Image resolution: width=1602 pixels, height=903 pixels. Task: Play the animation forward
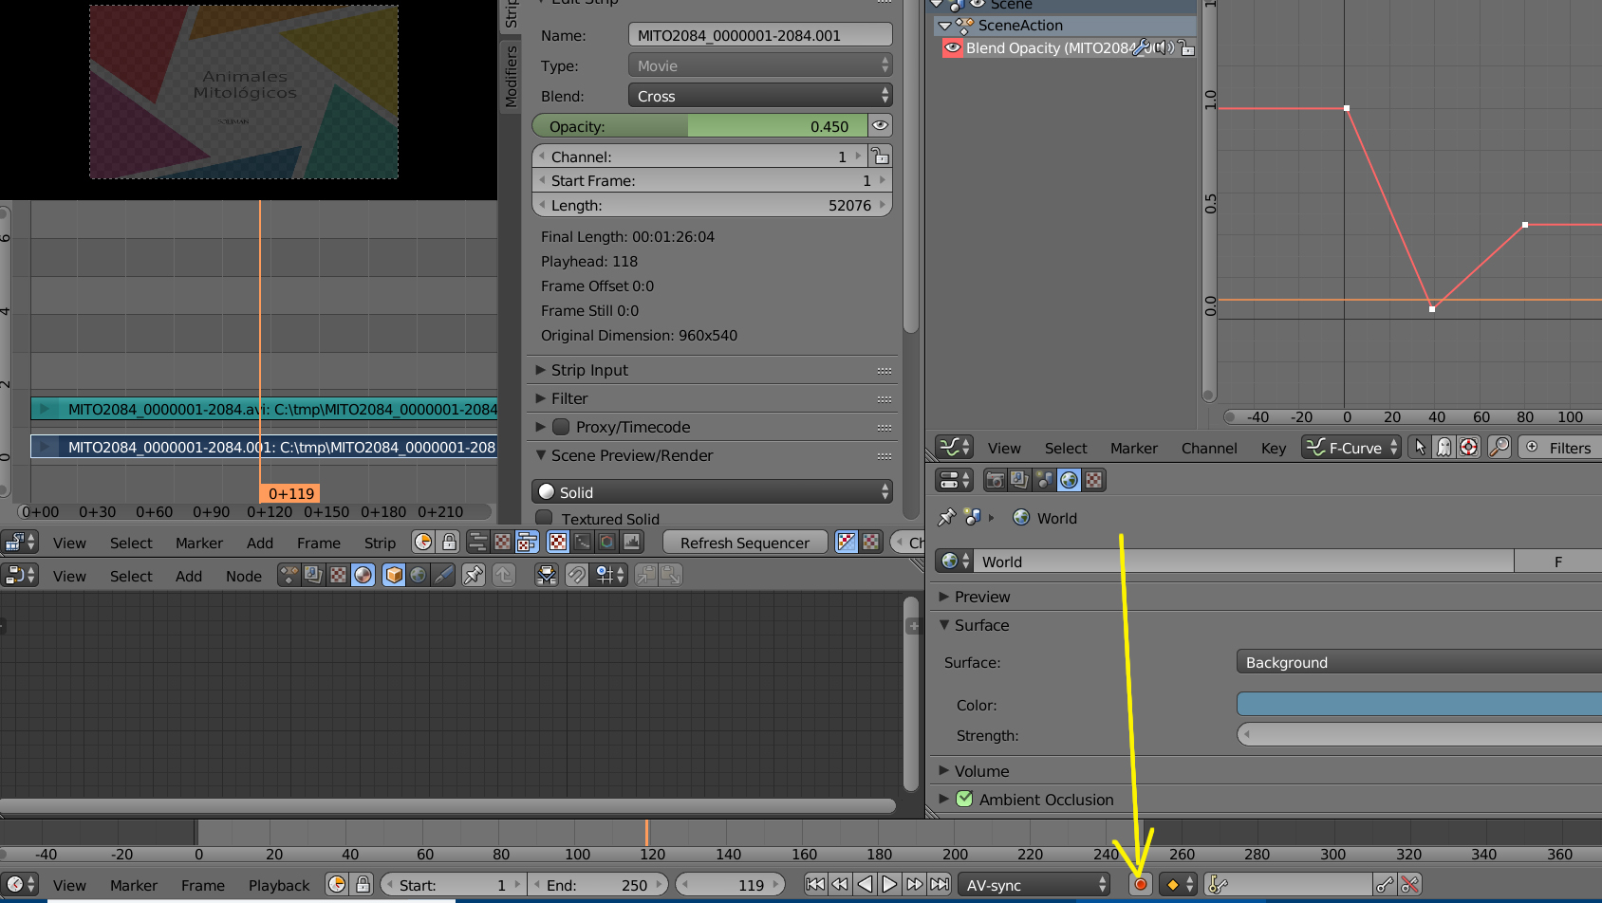click(889, 884)
